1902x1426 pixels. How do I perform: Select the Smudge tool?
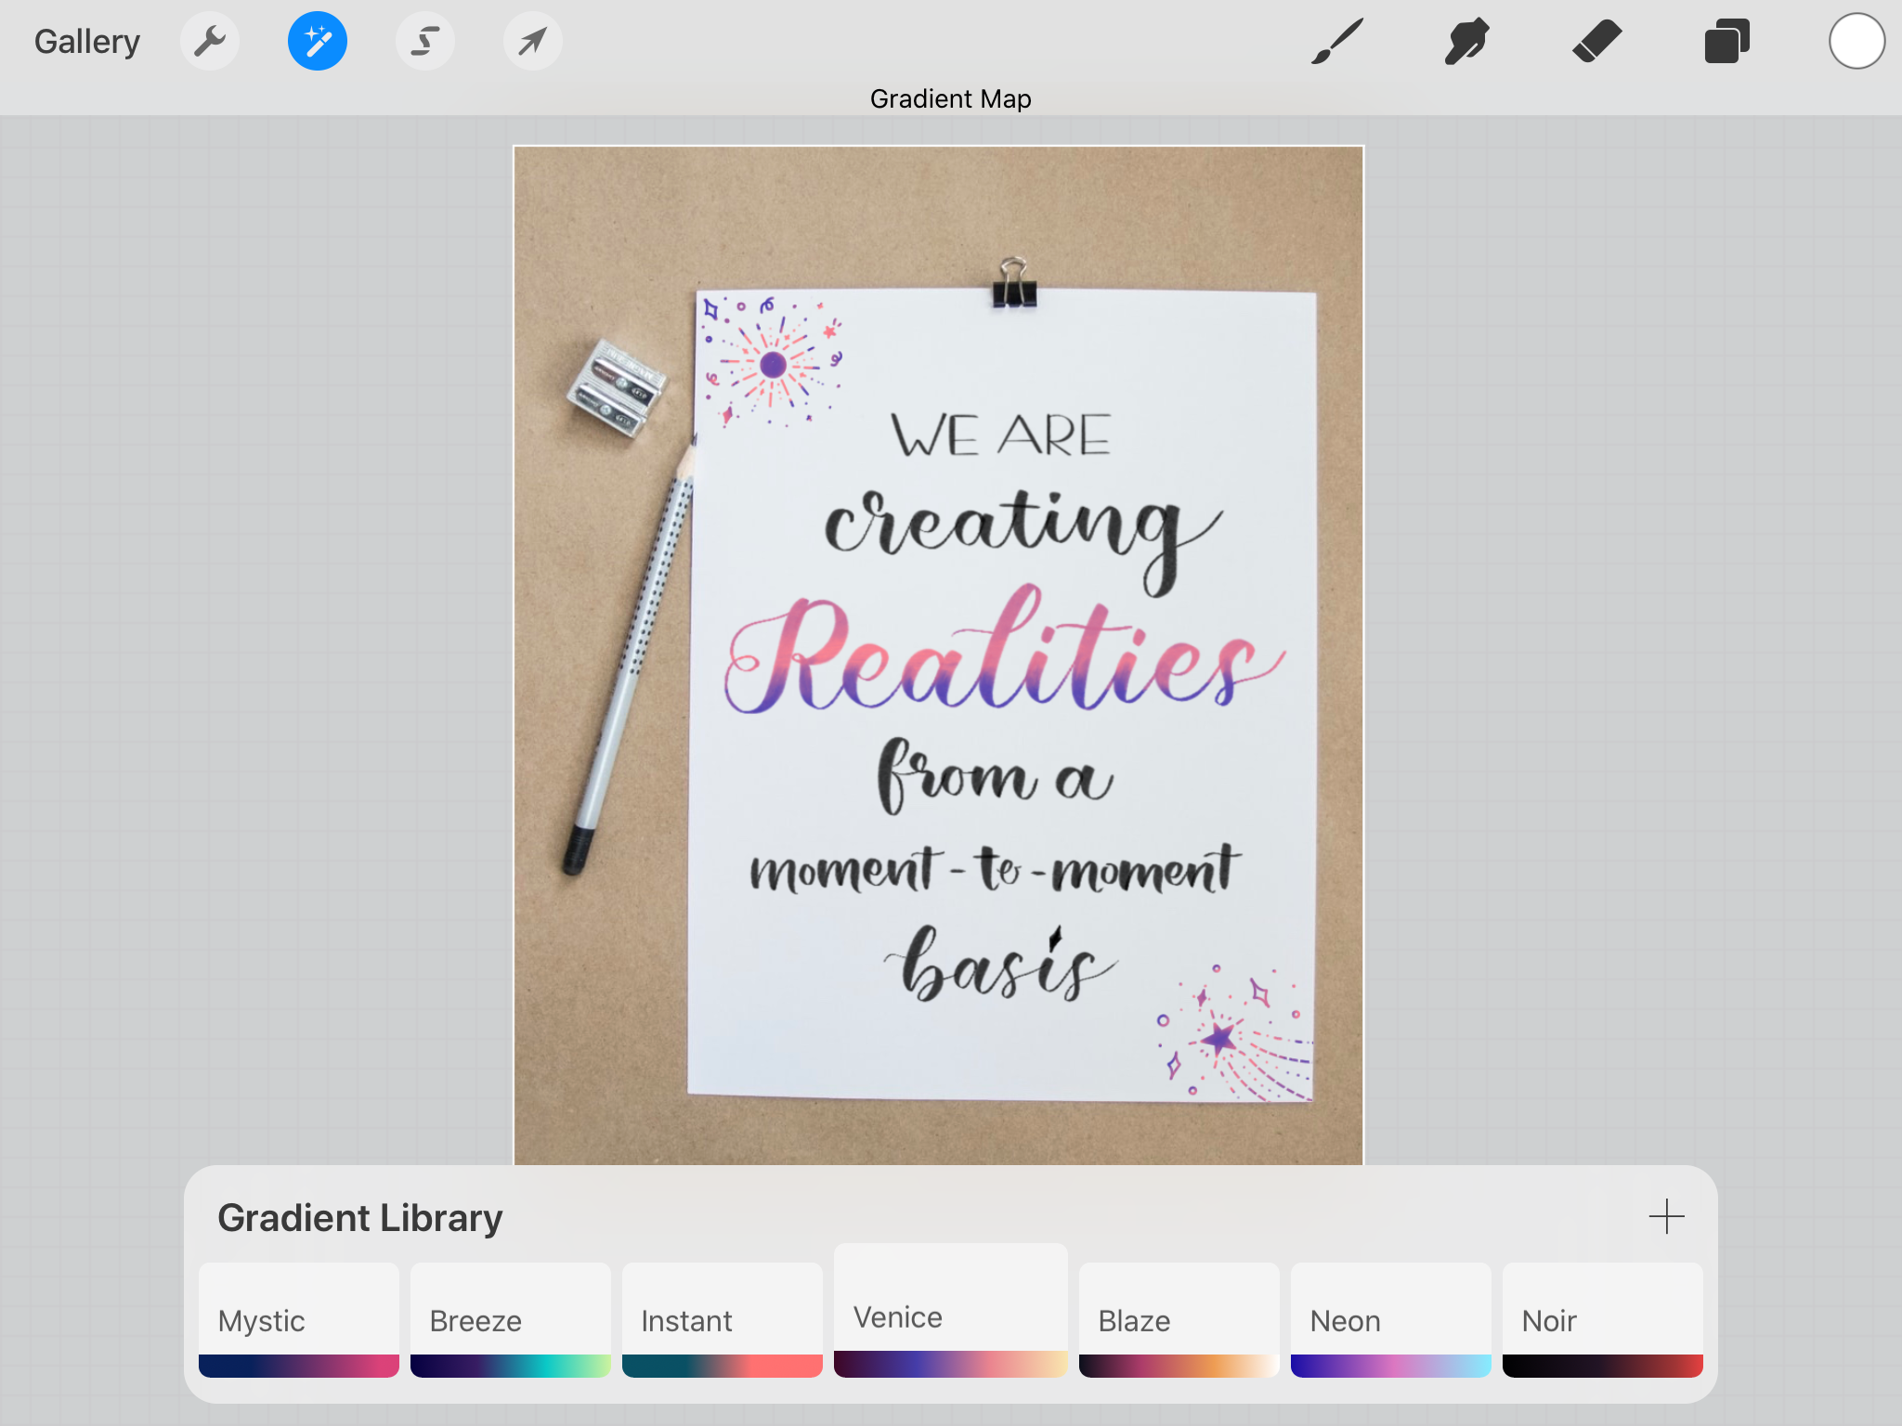click(x=1467, y=41)
